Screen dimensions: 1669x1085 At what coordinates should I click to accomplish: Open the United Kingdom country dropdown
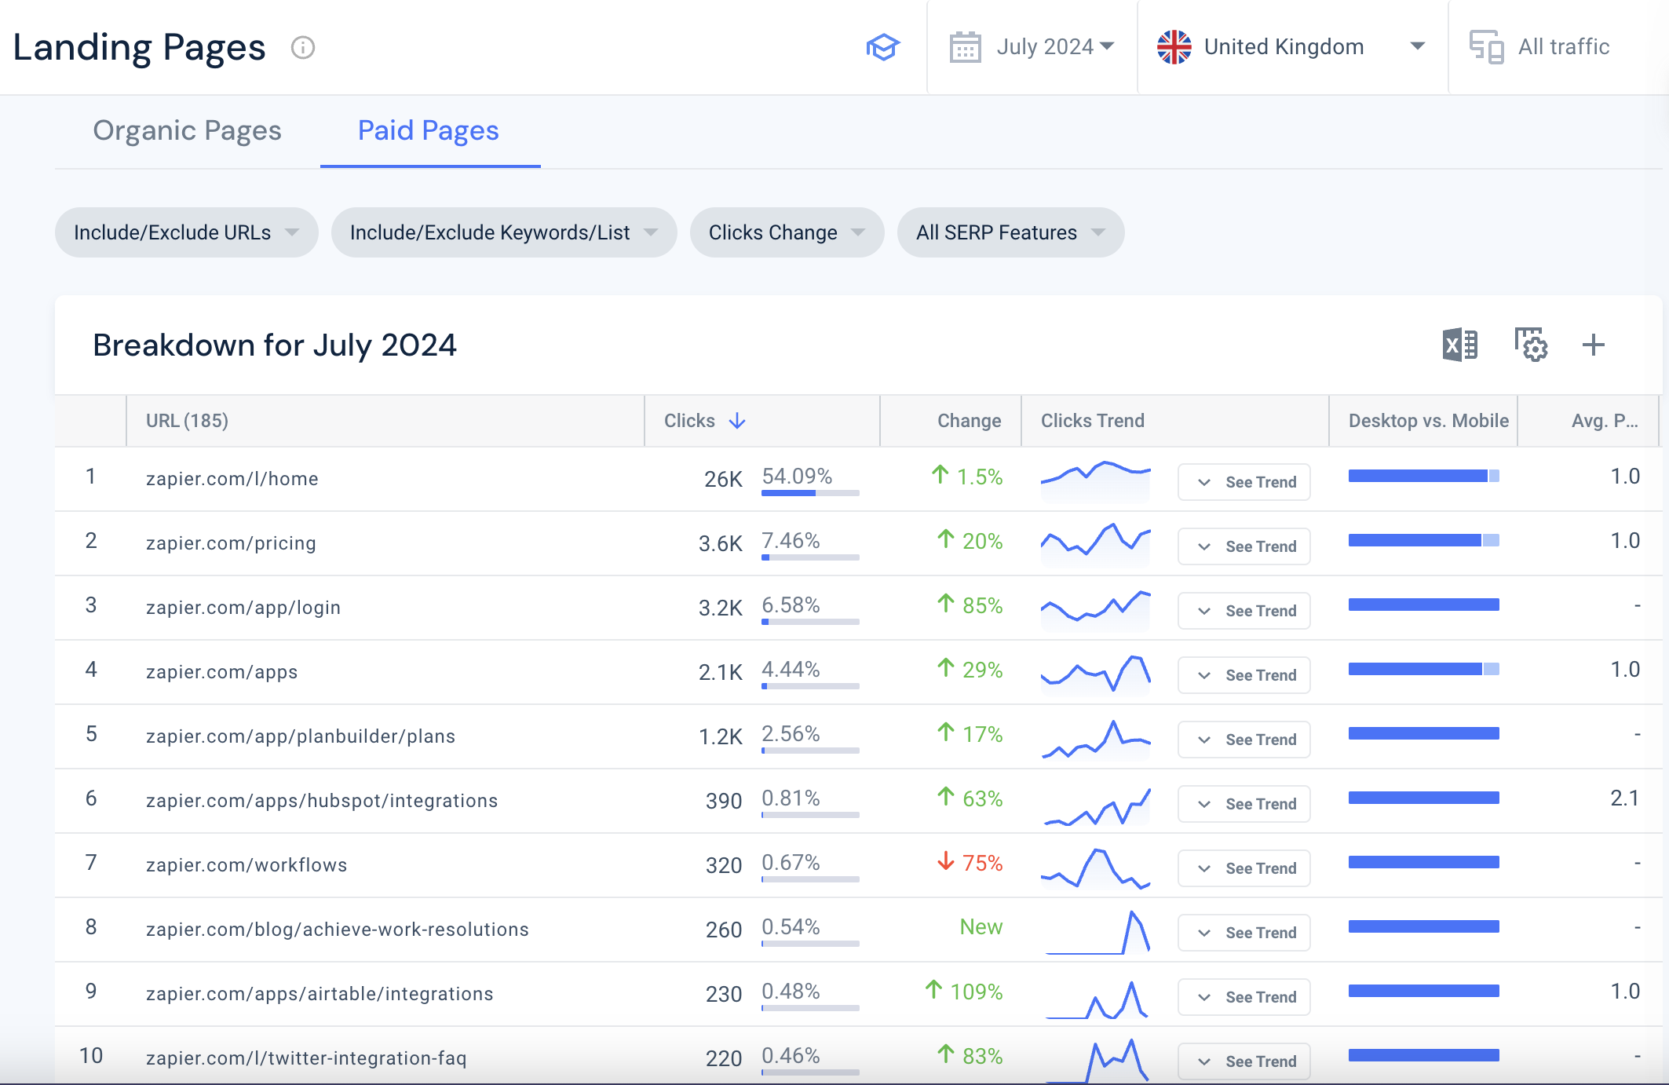coord(1292,47)
